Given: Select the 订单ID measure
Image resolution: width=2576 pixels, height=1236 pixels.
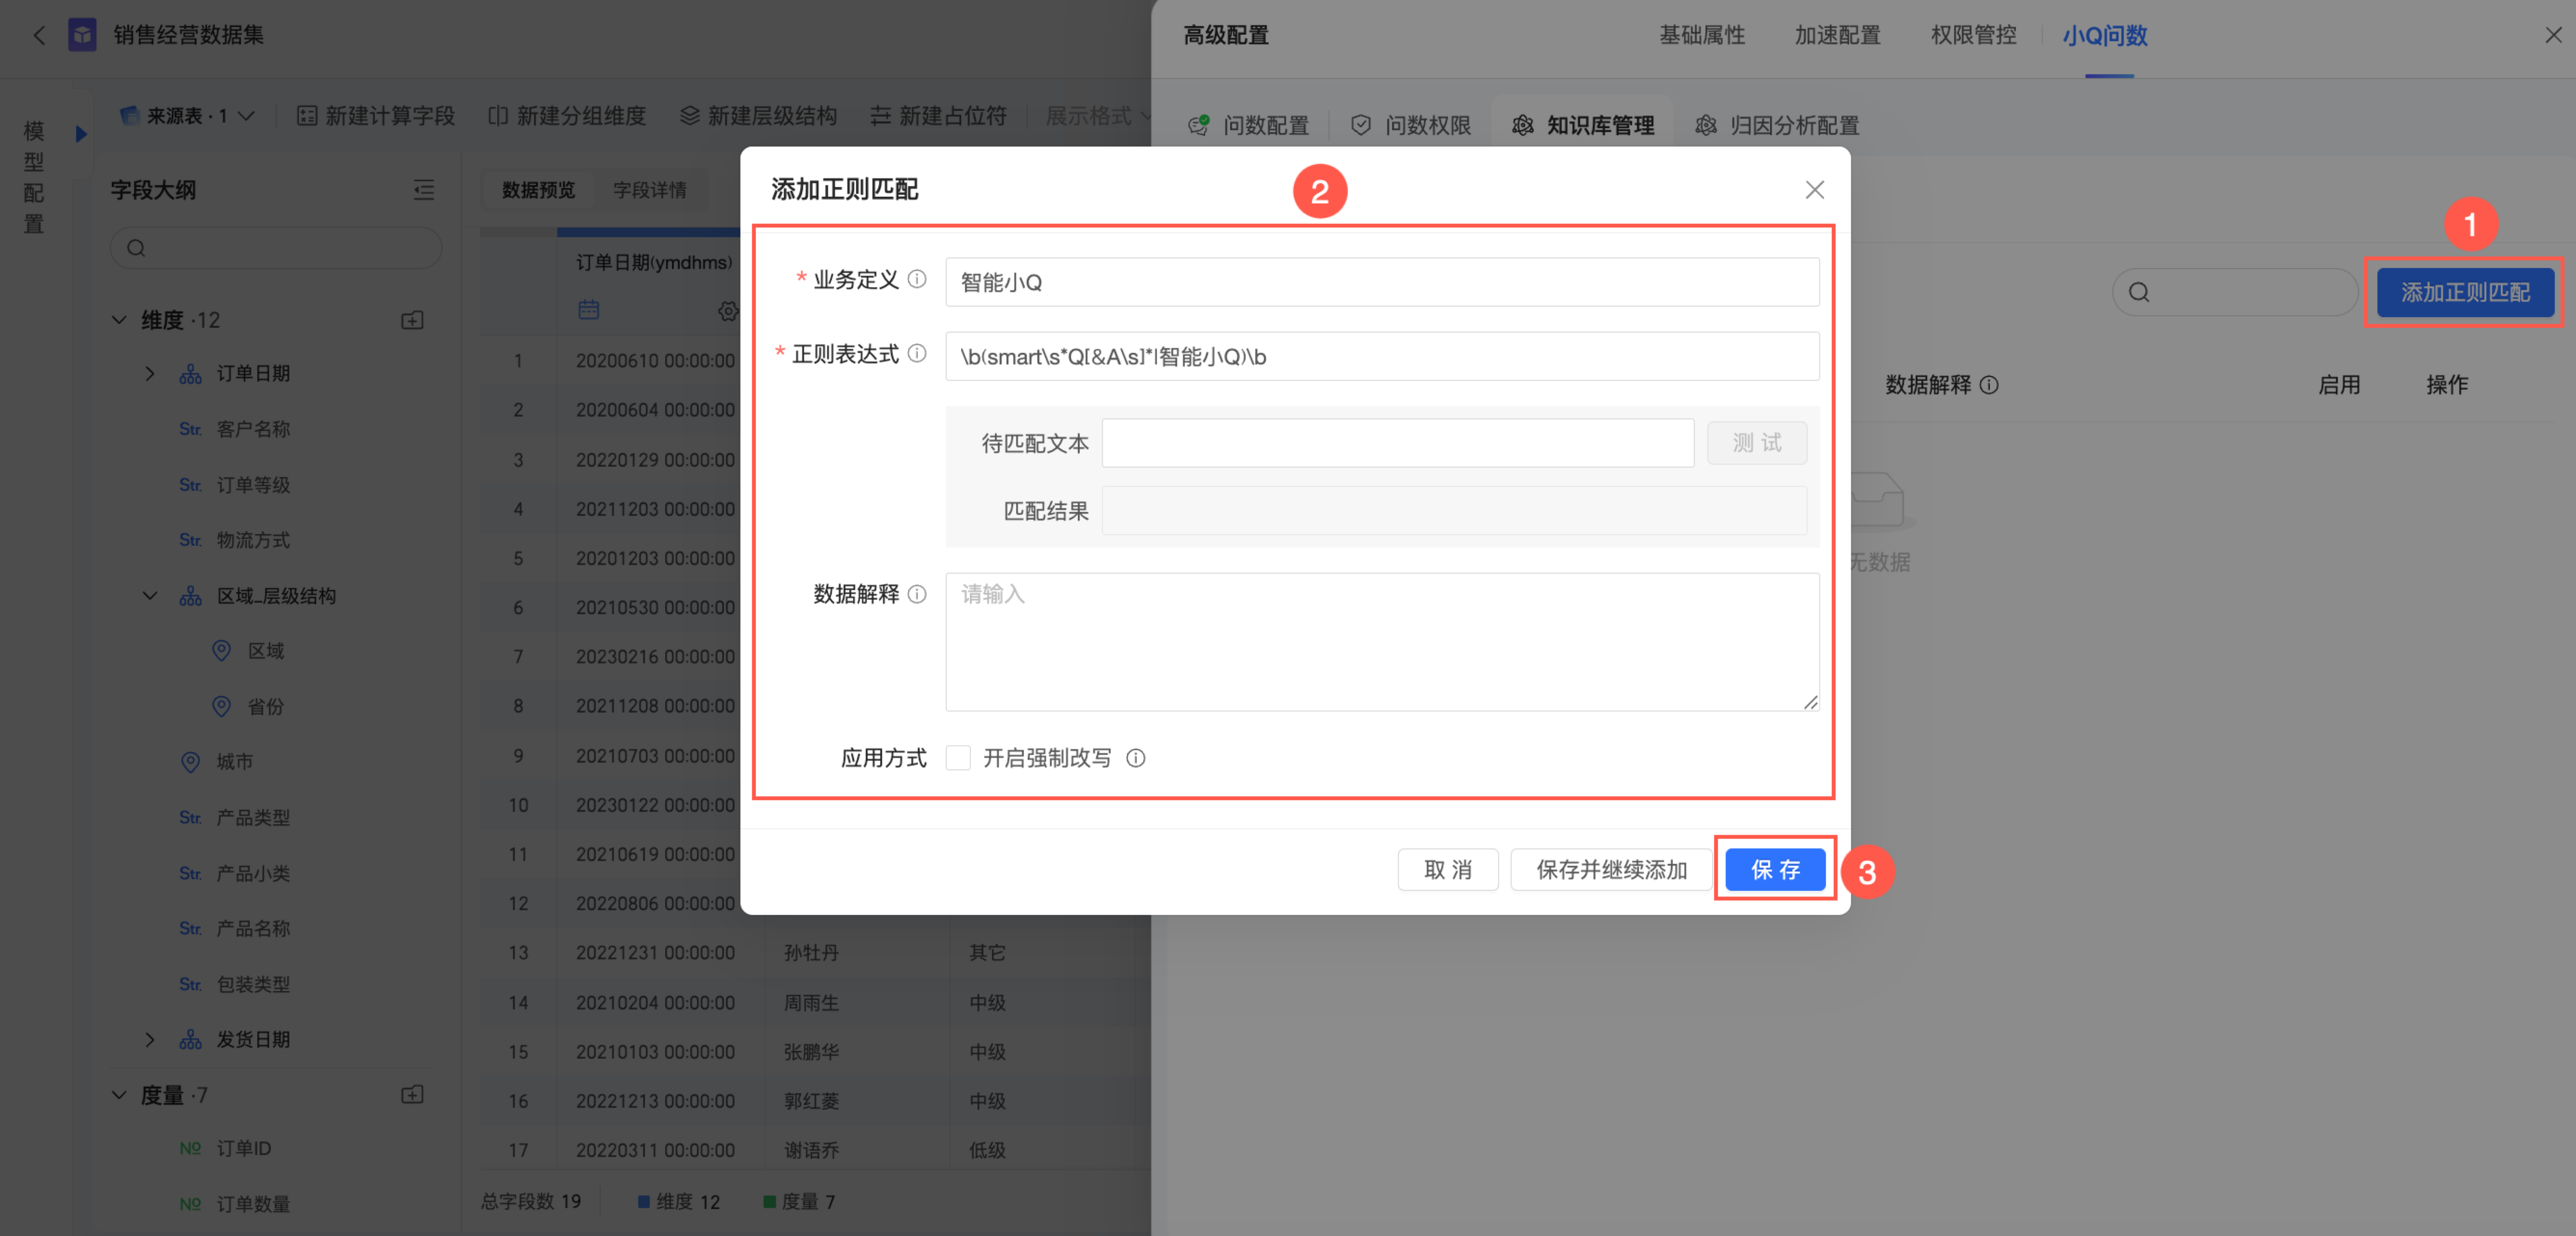Looking at the screenshot, I should coord(244,1149).
